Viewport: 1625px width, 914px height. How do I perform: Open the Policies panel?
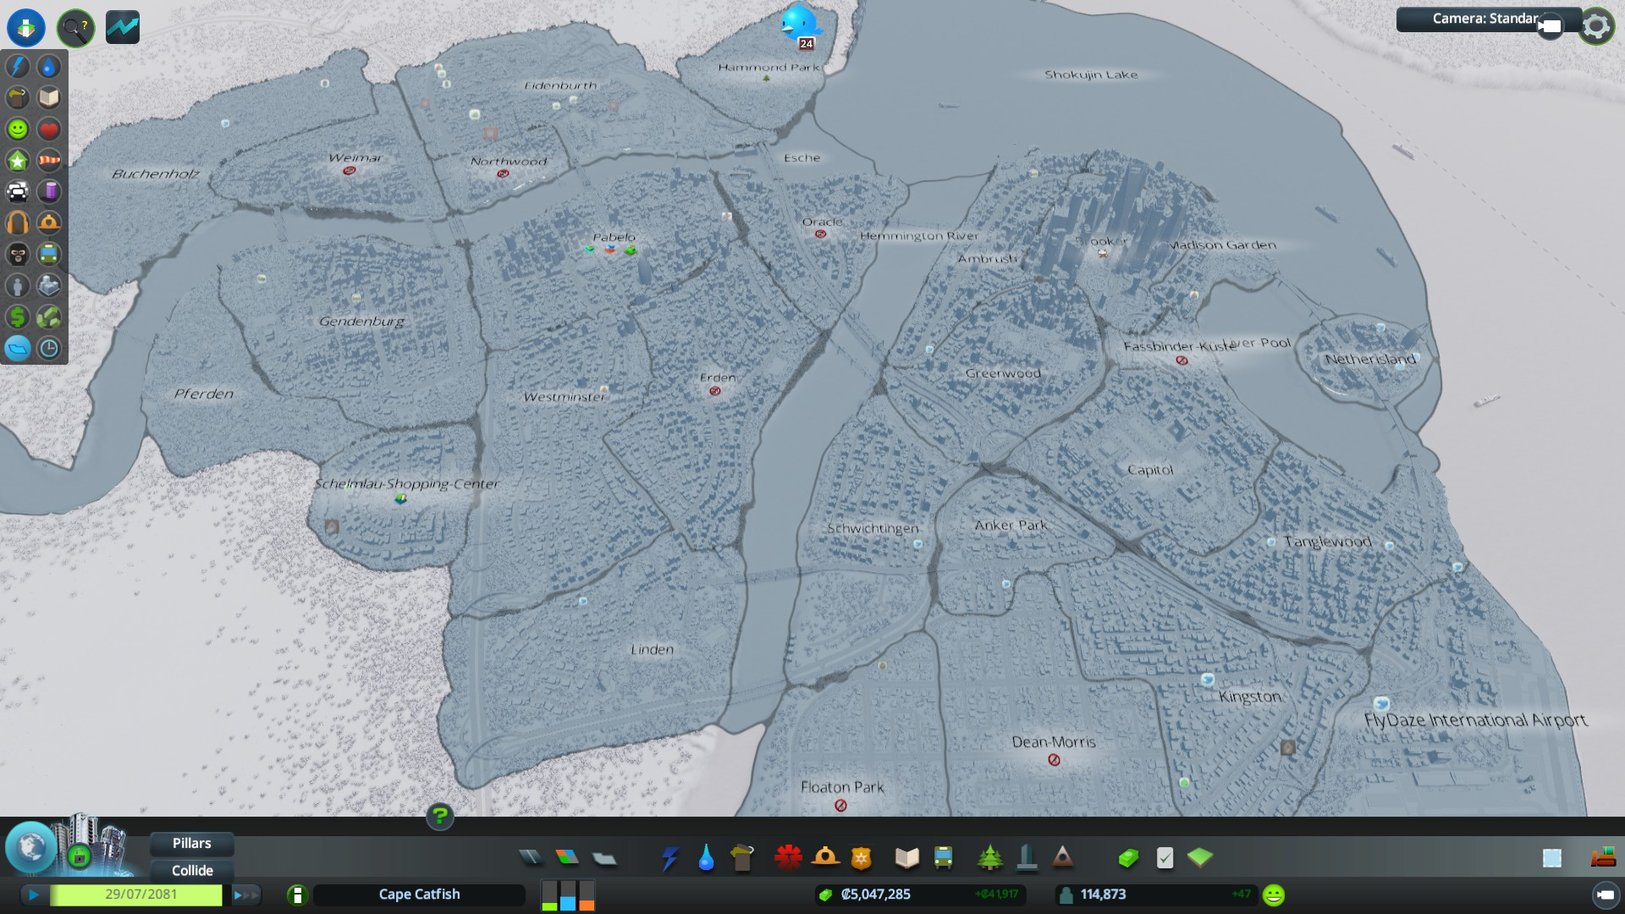click(1165, 857)
